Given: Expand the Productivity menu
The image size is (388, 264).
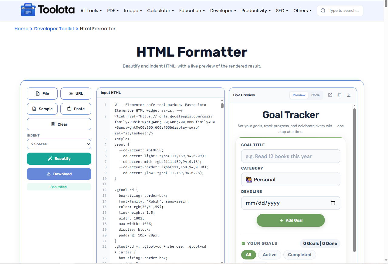Looking at the screenshot, I should (x=256, y=11).
